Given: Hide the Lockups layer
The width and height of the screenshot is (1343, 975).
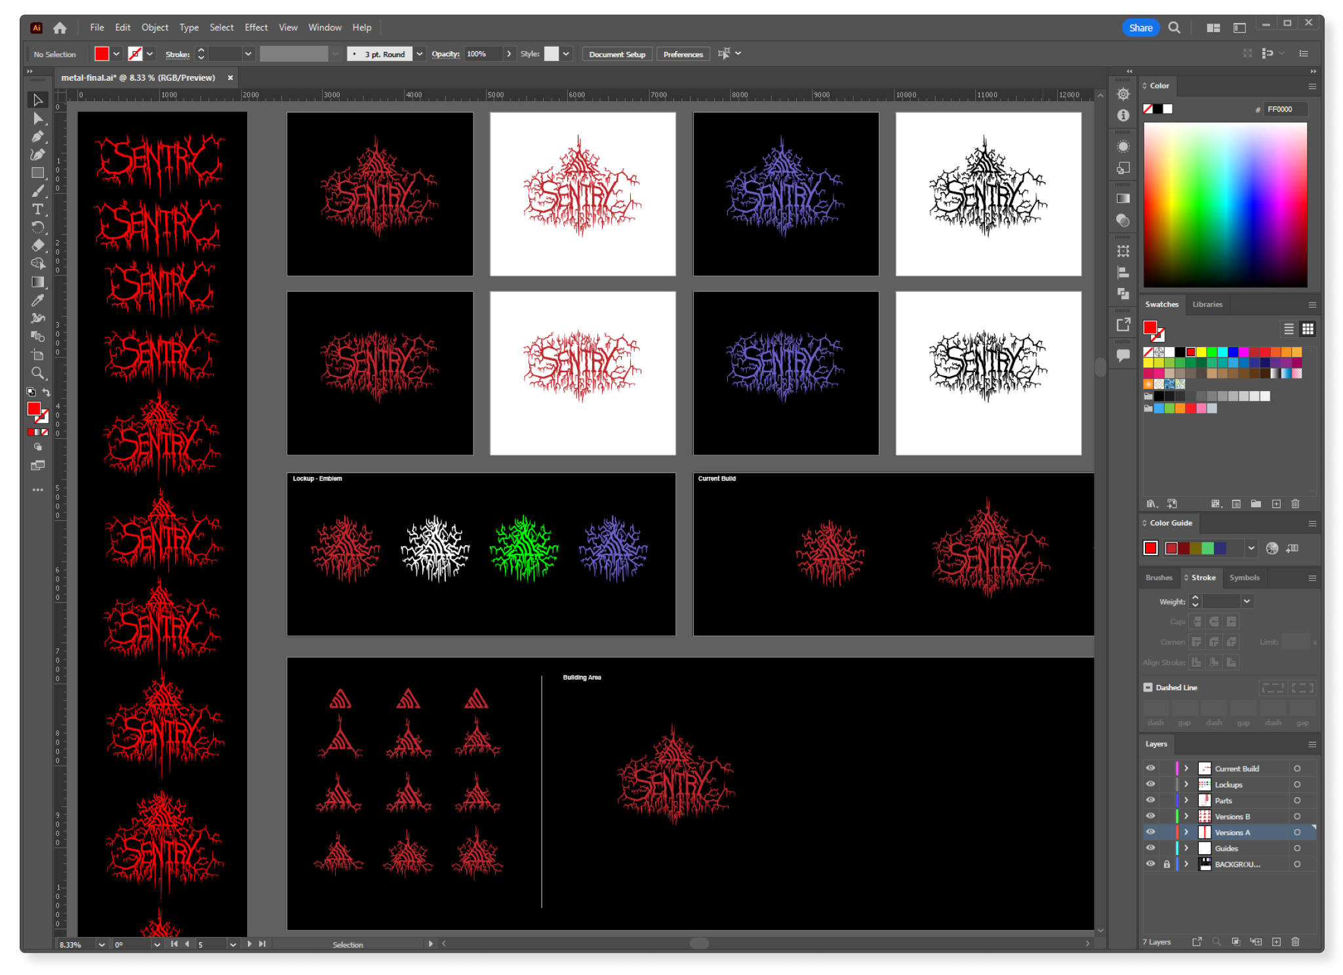Looking at the screenshot, I should (1150, 784).
